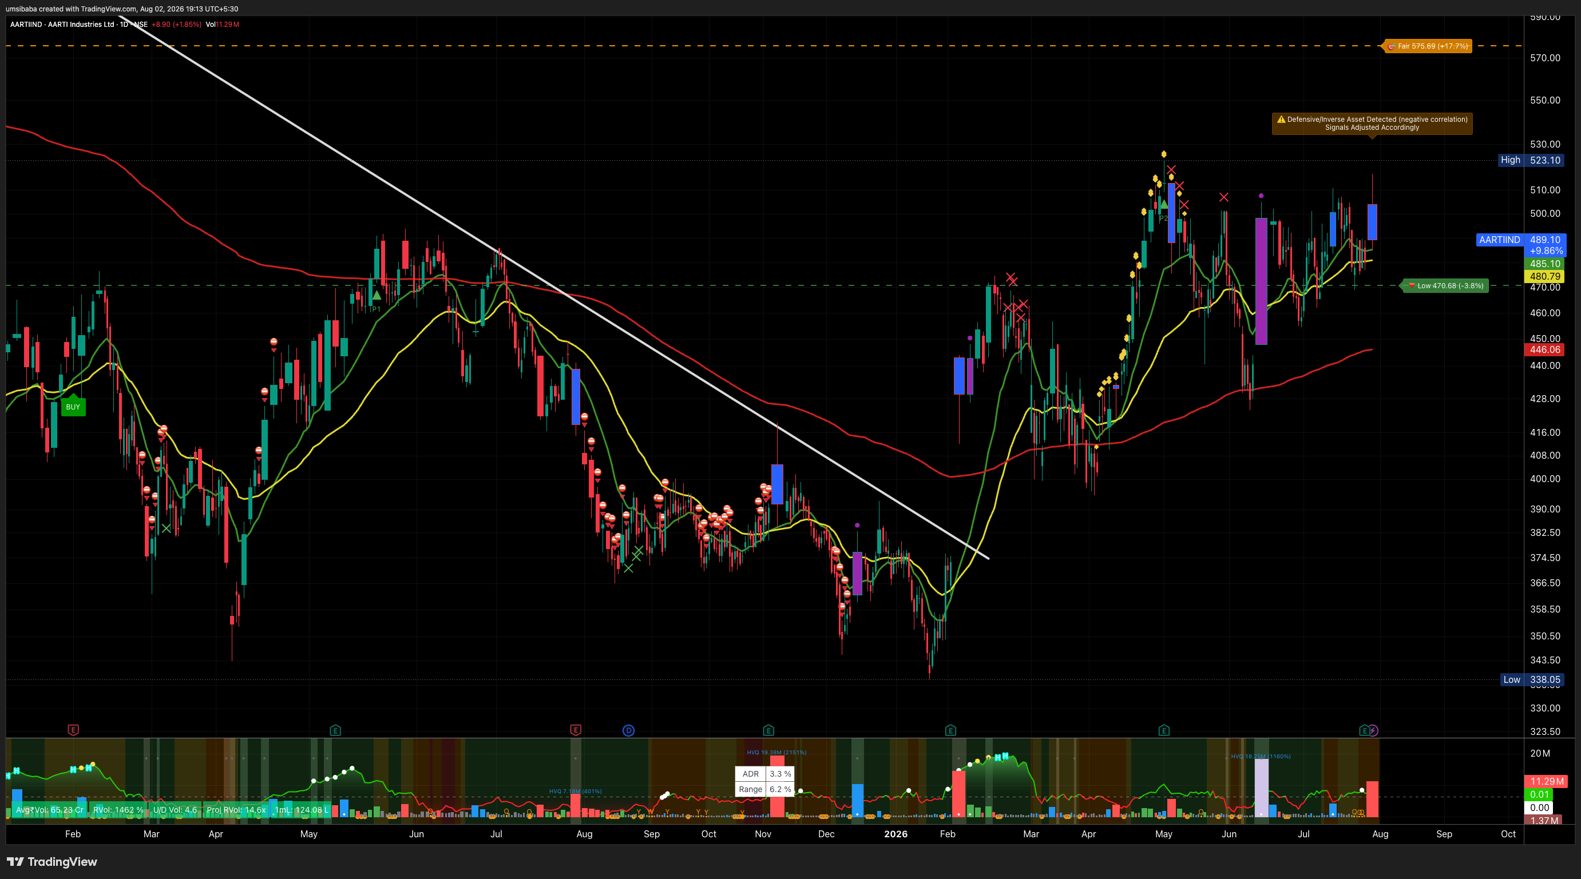Click the white 0.00 indicator tag
This screenshot has height=879, width=1581.
[1539, 808]
